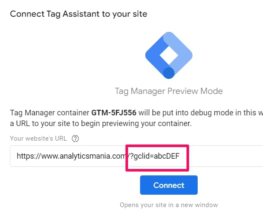Focus the website URL input field
This screenshot has width=263, height=220.
pyautogui.click(x=136, y=156)
